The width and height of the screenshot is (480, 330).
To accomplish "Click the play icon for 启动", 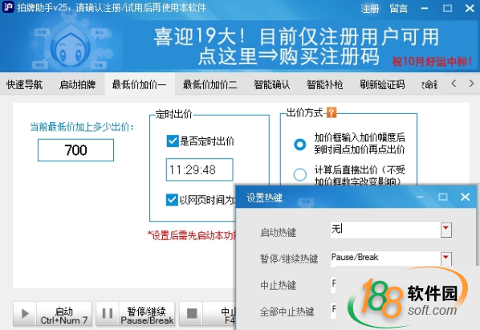I will click(x=25, y=313).
